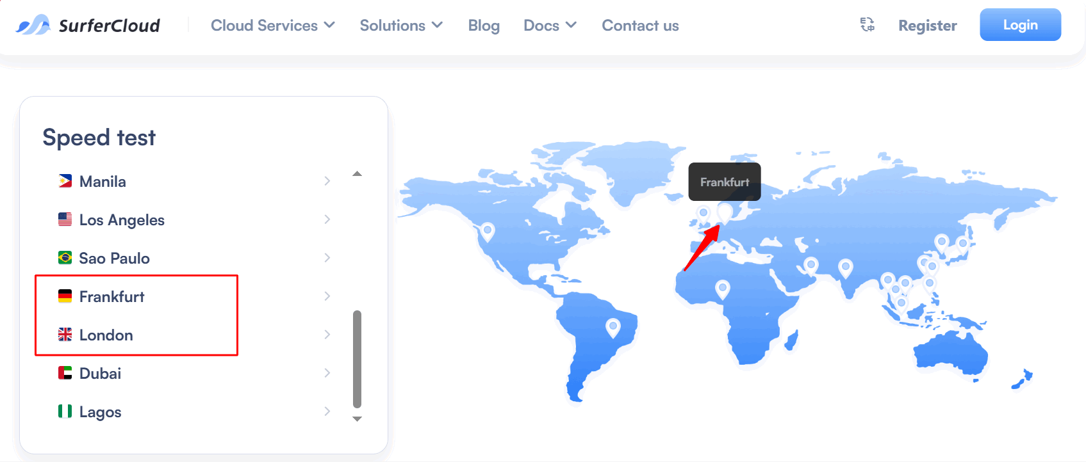Image resolution: width=1086 pixels, height=462 pixels.
Task: Click the chevron arrow in the Los Angeles row
Action: coord(327,219)
